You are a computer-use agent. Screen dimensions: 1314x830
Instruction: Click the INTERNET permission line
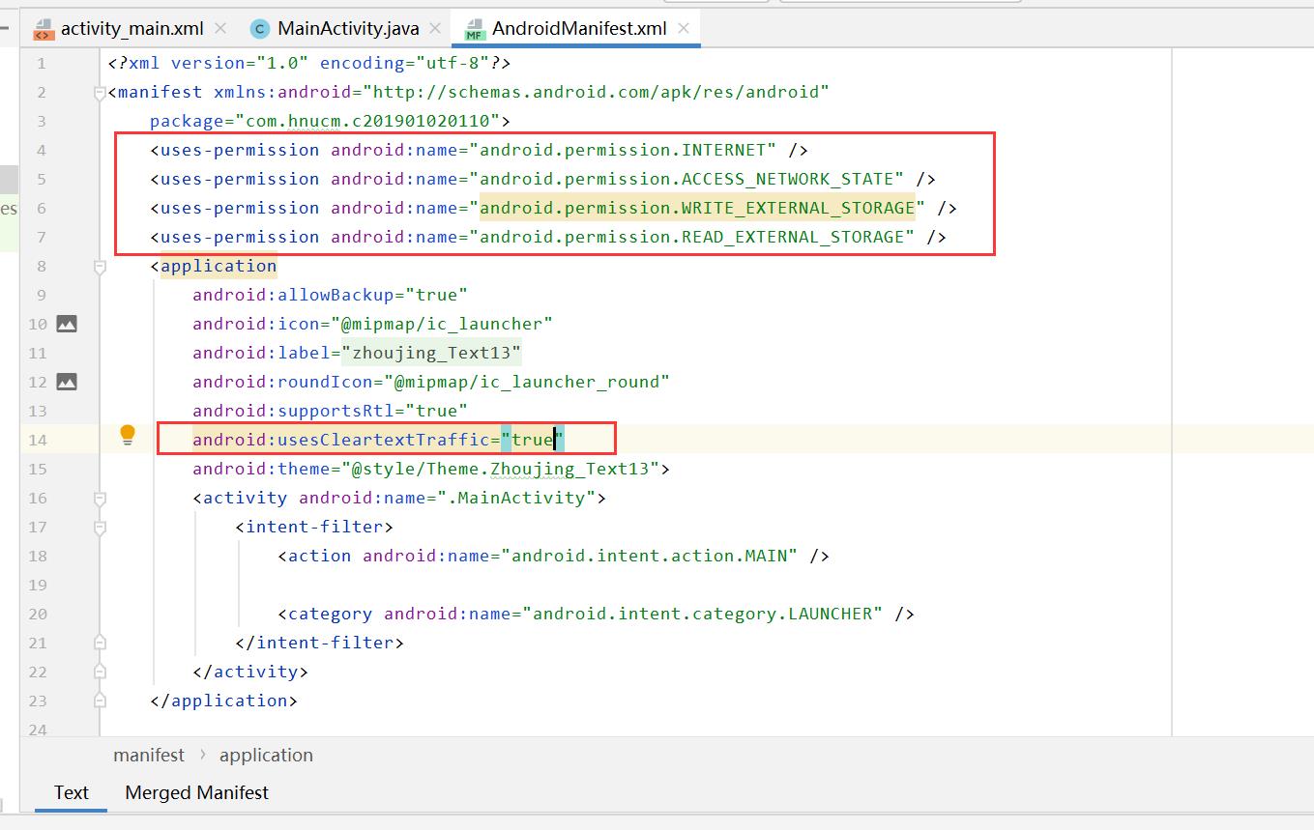(479, 150)
